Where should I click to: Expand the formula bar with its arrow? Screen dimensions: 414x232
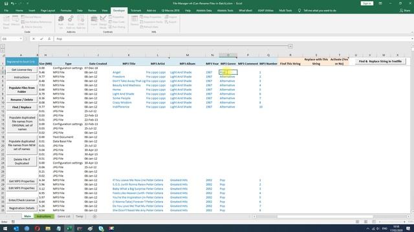click(412, 39)
